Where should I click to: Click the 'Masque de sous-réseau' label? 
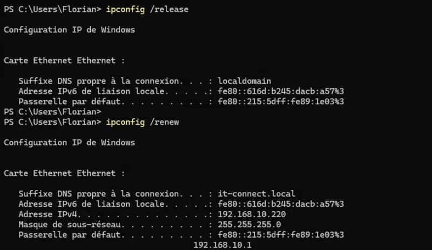pyautogui.click(x=62, y=224)
